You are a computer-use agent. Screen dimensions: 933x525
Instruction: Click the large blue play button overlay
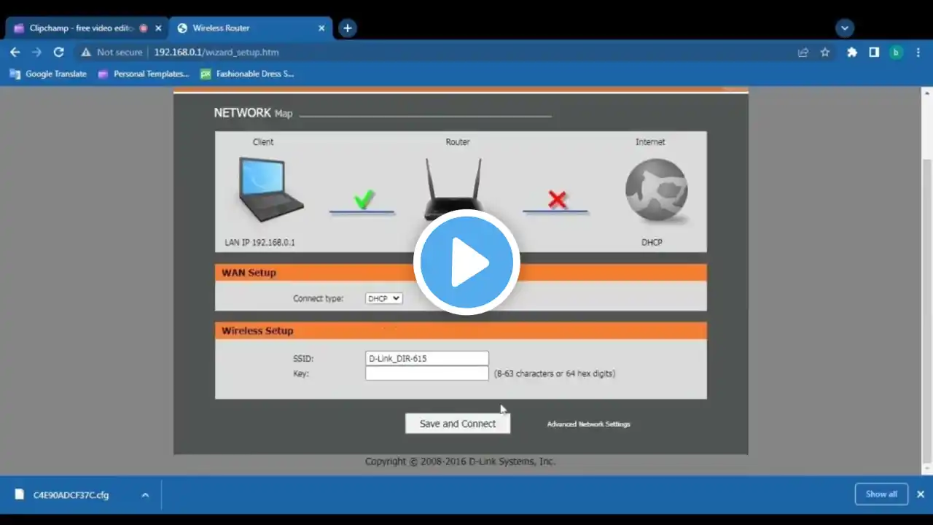(x=466, y=262)
